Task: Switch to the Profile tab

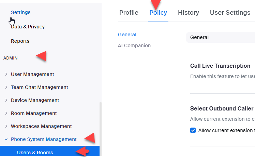Action: (x=129, y=13)
